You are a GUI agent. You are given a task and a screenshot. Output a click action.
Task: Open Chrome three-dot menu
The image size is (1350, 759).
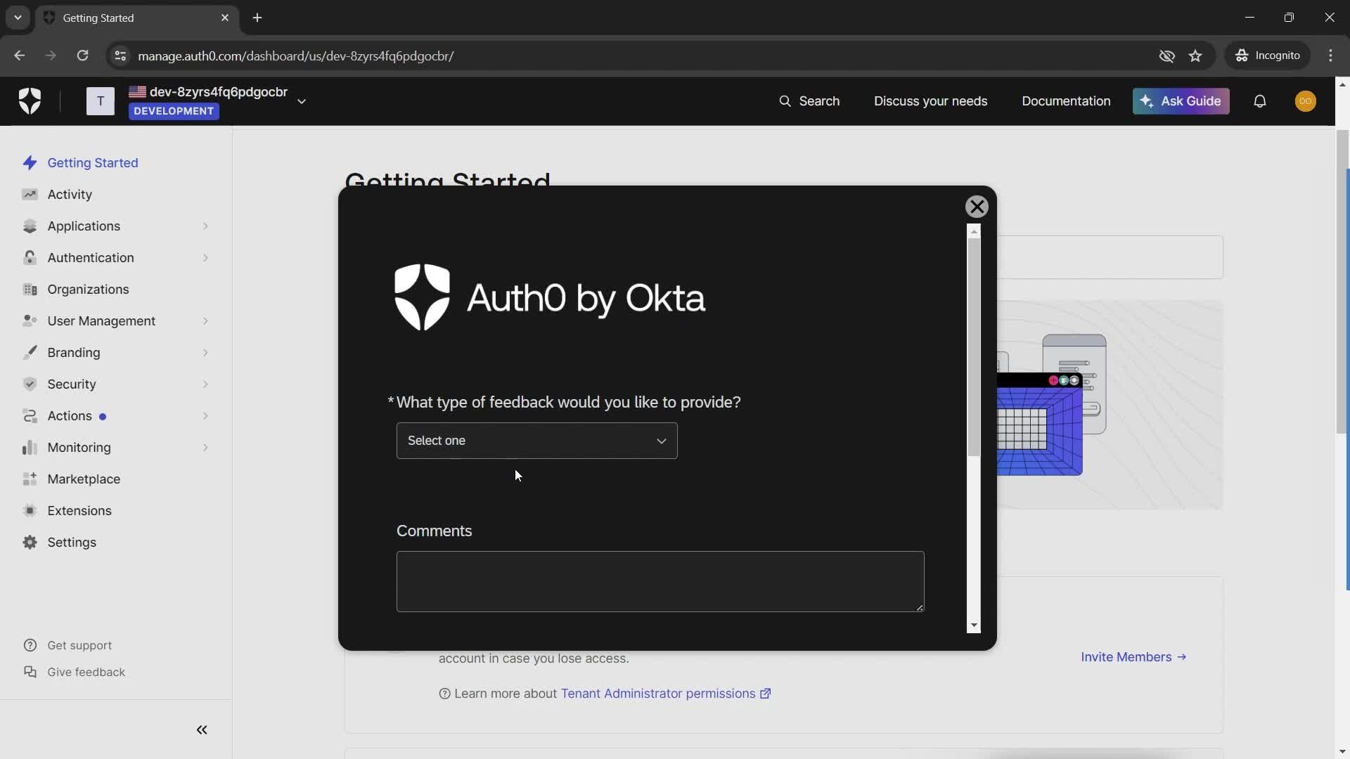click(1330, 56)
